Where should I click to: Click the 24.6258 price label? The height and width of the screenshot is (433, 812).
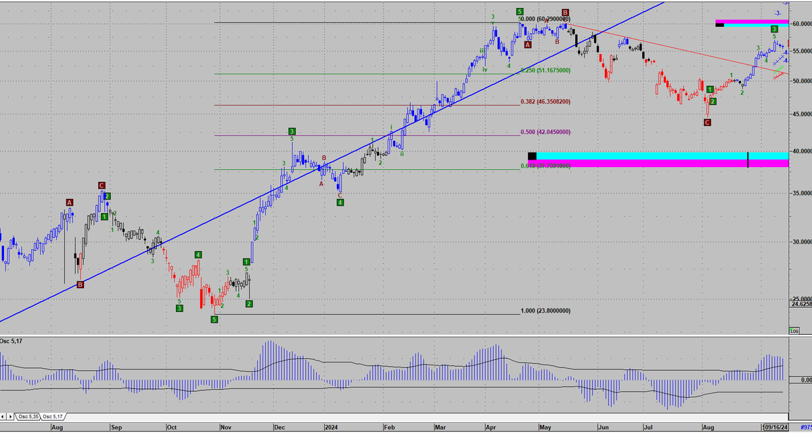point(801,304)
